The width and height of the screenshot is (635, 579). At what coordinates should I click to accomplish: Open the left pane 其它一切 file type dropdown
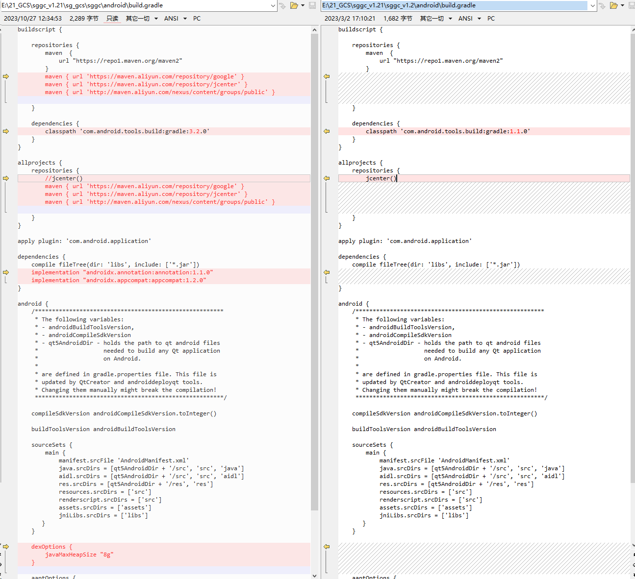[142, 19]
